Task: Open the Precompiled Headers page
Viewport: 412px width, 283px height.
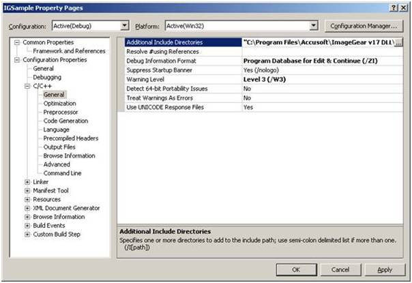Action: (x=71, y=138)
